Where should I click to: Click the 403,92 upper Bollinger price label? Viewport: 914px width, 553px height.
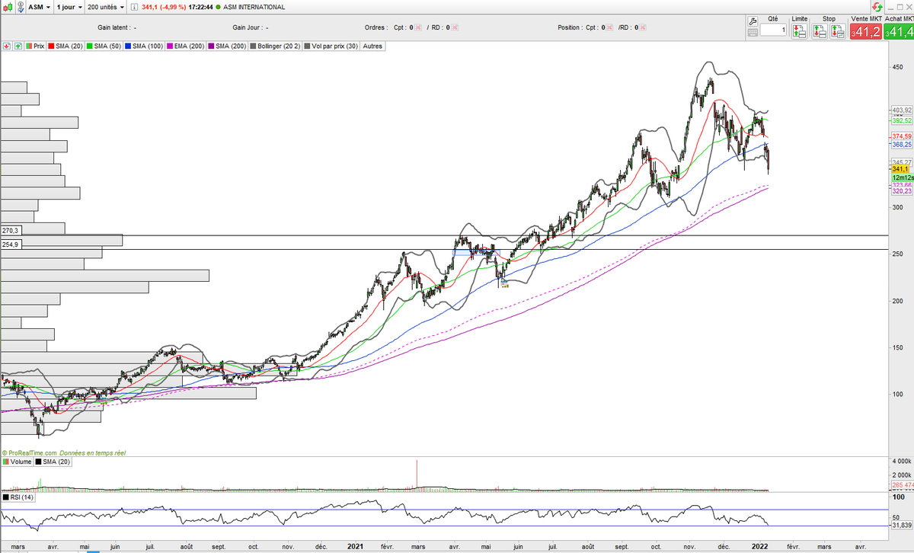click(901, 110)
